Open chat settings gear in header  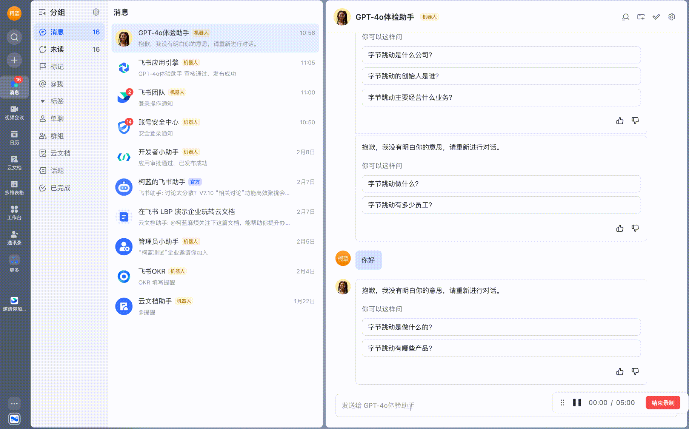pyautogui.click(x=672, y=17)
